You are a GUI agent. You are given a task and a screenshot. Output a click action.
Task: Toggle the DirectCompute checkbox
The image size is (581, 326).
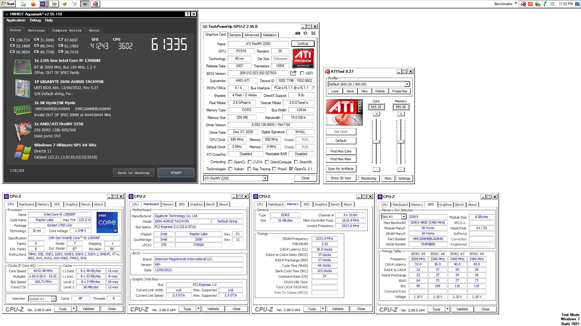[x=267, y=162]
